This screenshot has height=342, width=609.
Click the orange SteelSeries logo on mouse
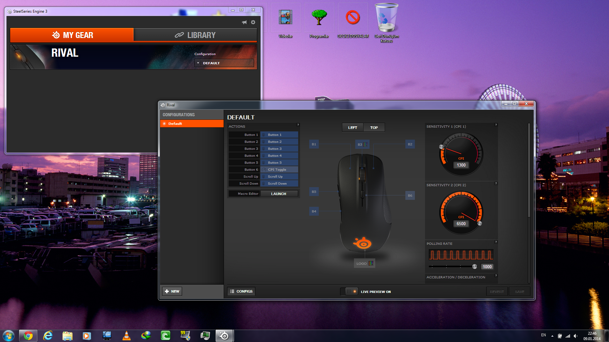pos(362,243)
